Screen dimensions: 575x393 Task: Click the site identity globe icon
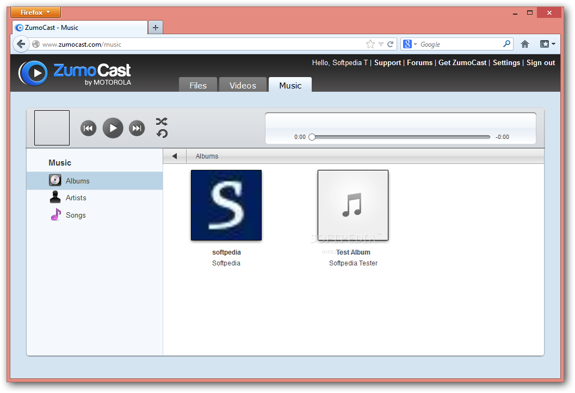click(36, 45)
